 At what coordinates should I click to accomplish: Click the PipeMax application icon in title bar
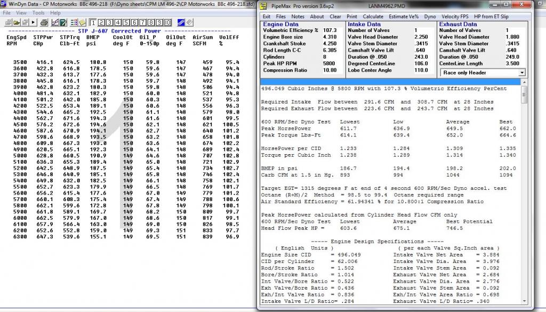click(x=263, y=5)
